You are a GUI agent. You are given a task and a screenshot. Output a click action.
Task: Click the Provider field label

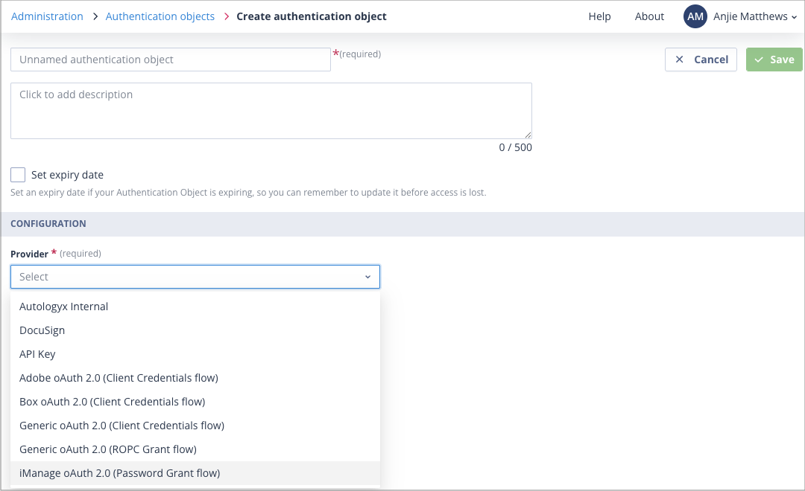pyautogui.click(x=29, y=254)
